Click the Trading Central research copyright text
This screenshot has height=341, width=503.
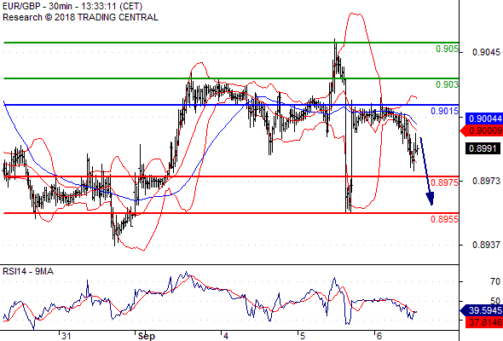click(80, 17)
